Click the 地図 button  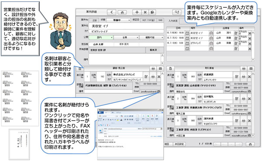click(167, 144)
